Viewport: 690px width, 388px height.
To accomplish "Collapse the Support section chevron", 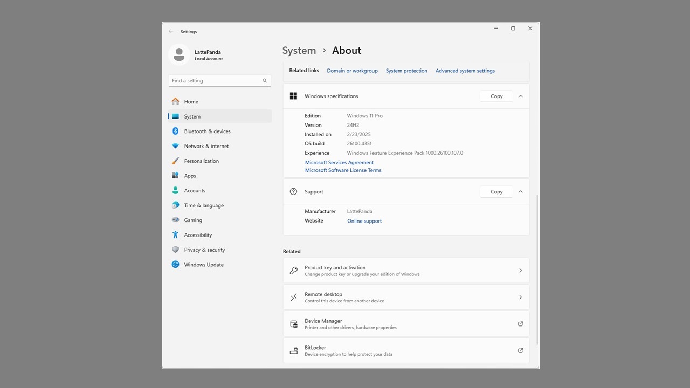I will point(520,192).
